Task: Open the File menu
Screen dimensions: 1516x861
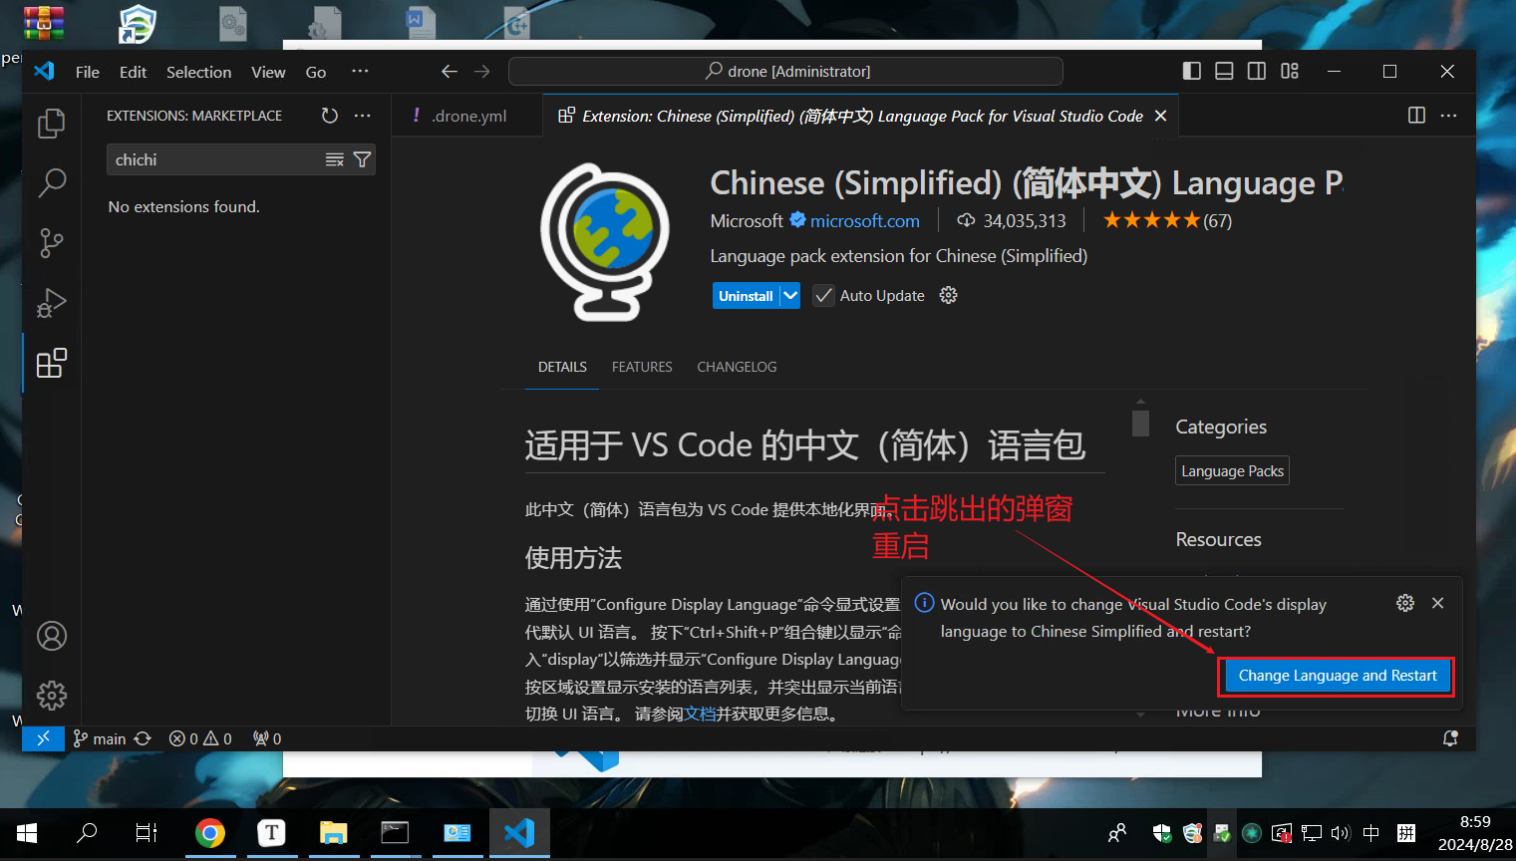Action: (x=88, y=72)
